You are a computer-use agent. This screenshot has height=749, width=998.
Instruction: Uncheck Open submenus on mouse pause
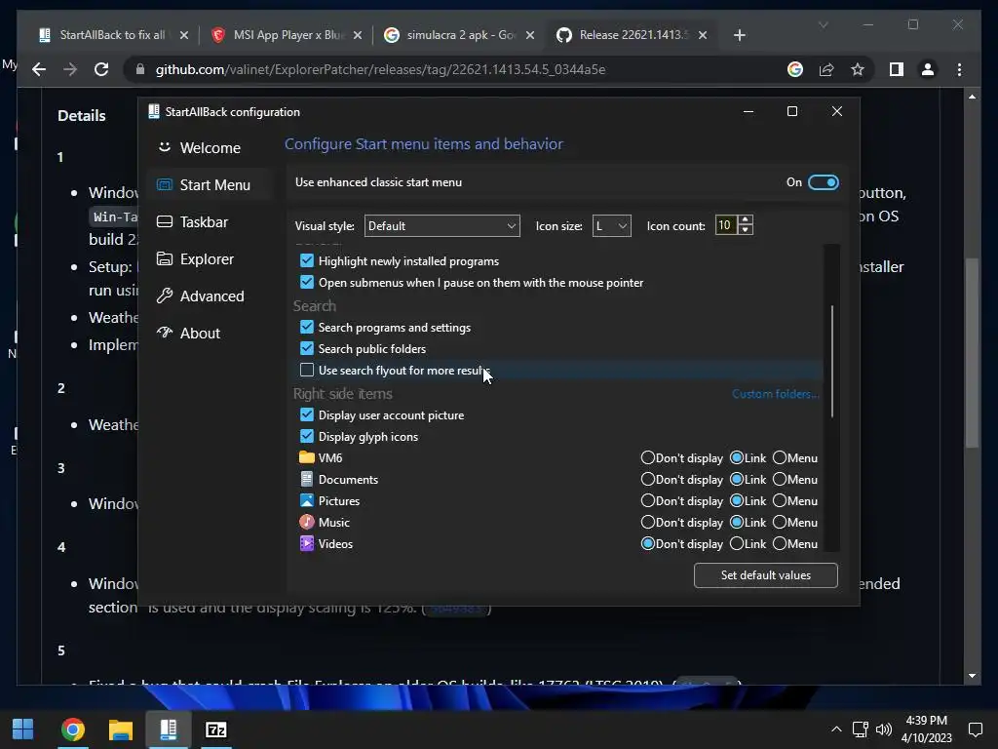pyautogui.click(x=307, y=282)
